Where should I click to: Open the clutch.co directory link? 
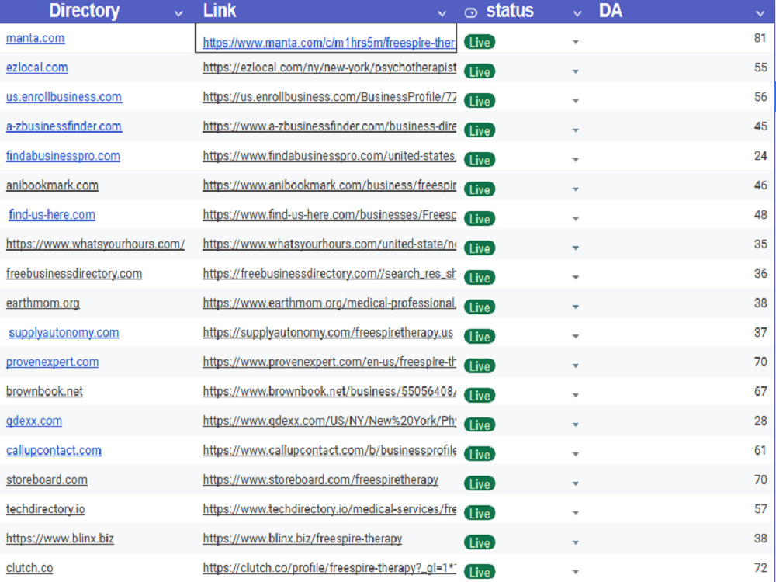pos(29,568)
